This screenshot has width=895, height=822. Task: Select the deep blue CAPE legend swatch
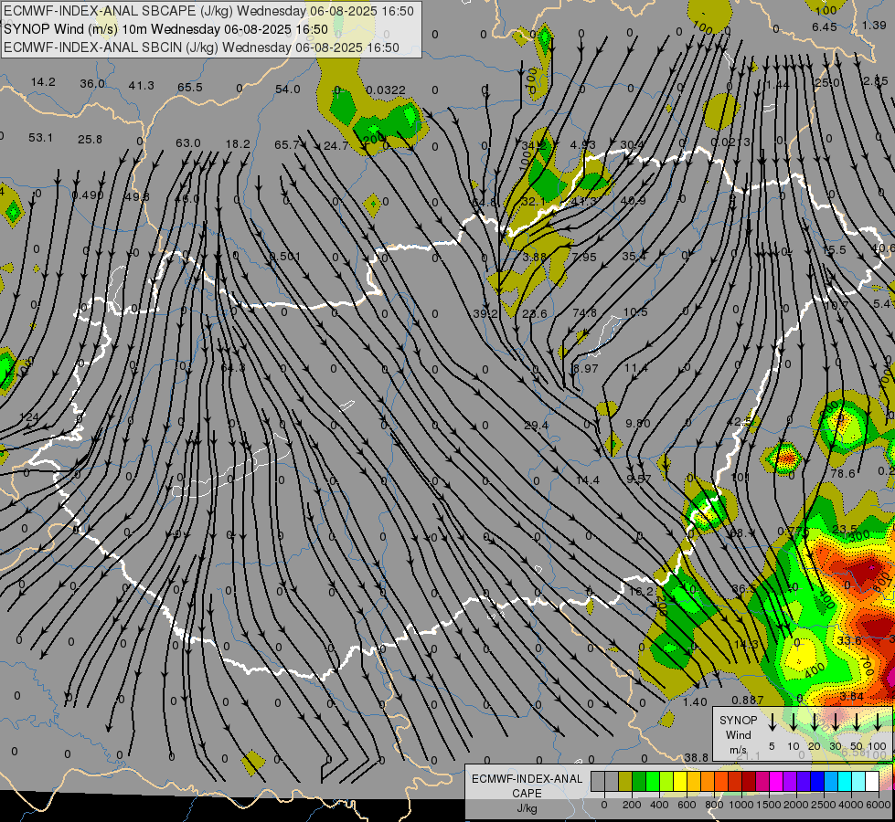[816, 782]
